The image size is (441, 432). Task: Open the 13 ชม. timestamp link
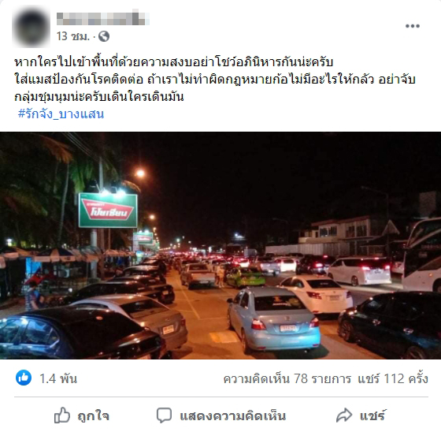click(73, 36)
